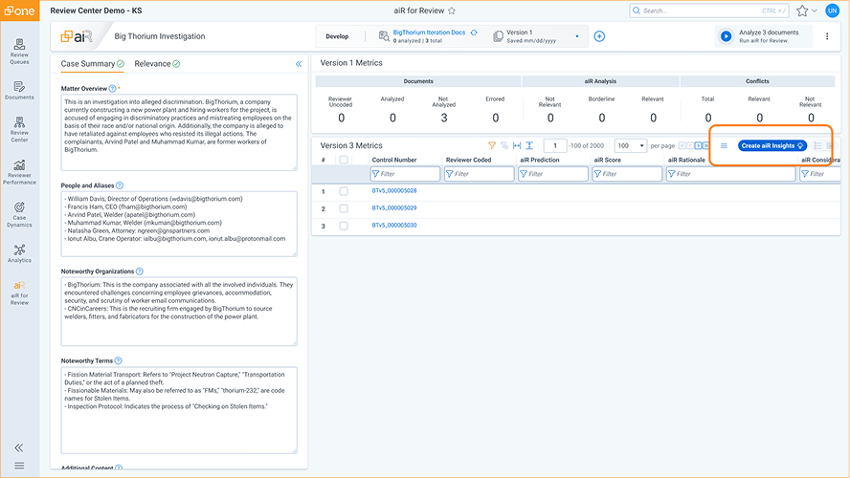This screenshot has height=478, width=850.
Task: Click the row height toggle icon
Action: [x=529, y=145]
